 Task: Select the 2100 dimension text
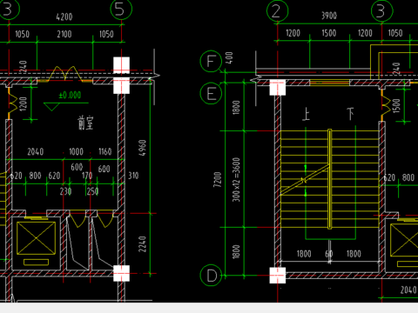[64, 34]
